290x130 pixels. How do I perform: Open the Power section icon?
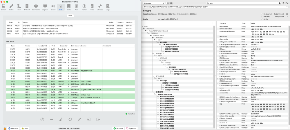click(x=84, y=7)
